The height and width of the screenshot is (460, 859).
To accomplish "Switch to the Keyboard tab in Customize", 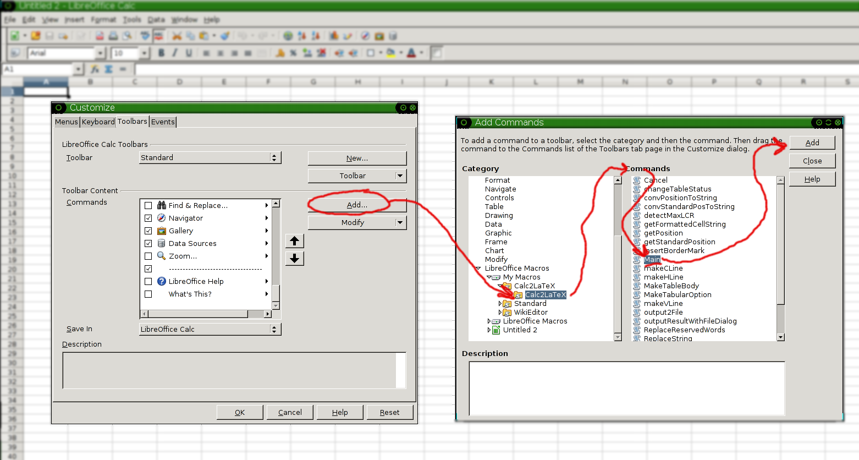I will pos(98,122).
